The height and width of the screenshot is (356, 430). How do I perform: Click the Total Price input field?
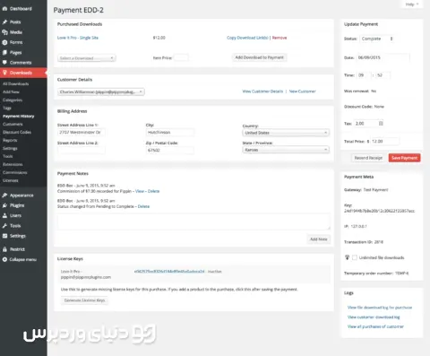pos(384,141)
